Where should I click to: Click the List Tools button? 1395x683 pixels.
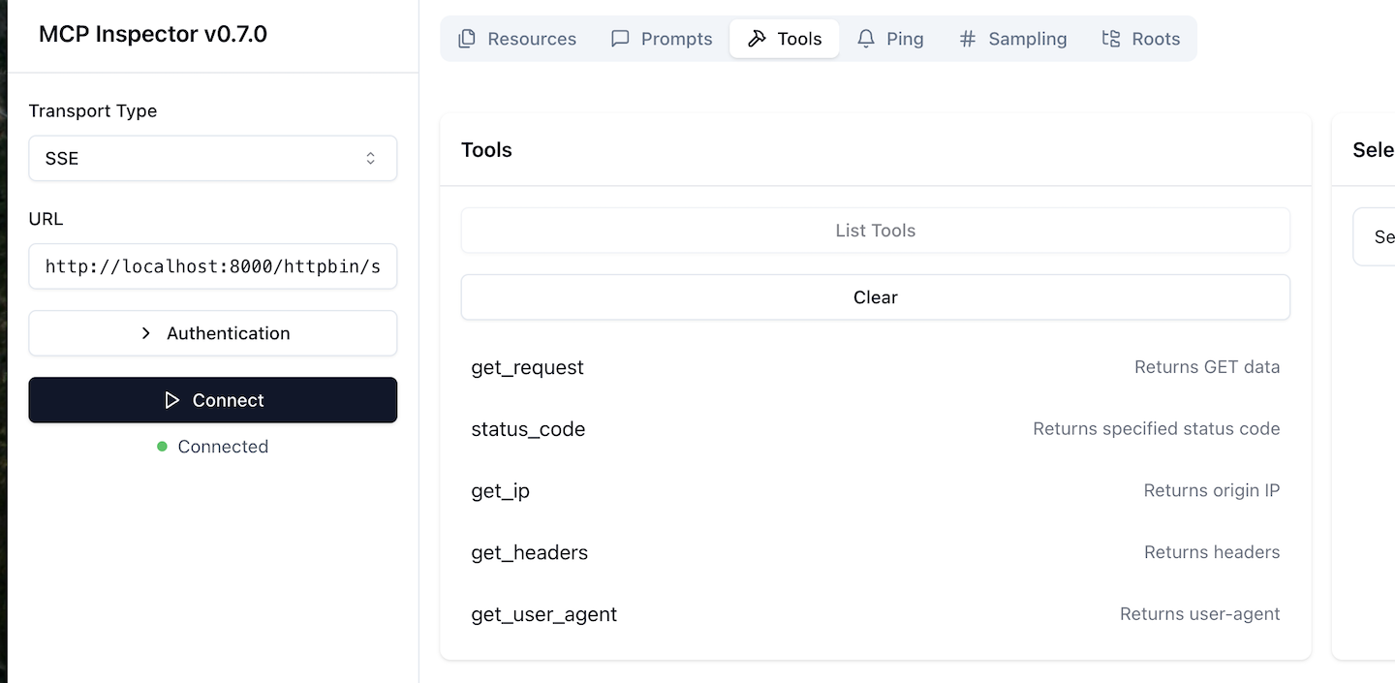875,231
